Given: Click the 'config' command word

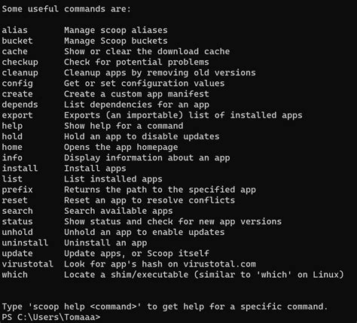Looking at the screenshot, I should coord(17,84).
